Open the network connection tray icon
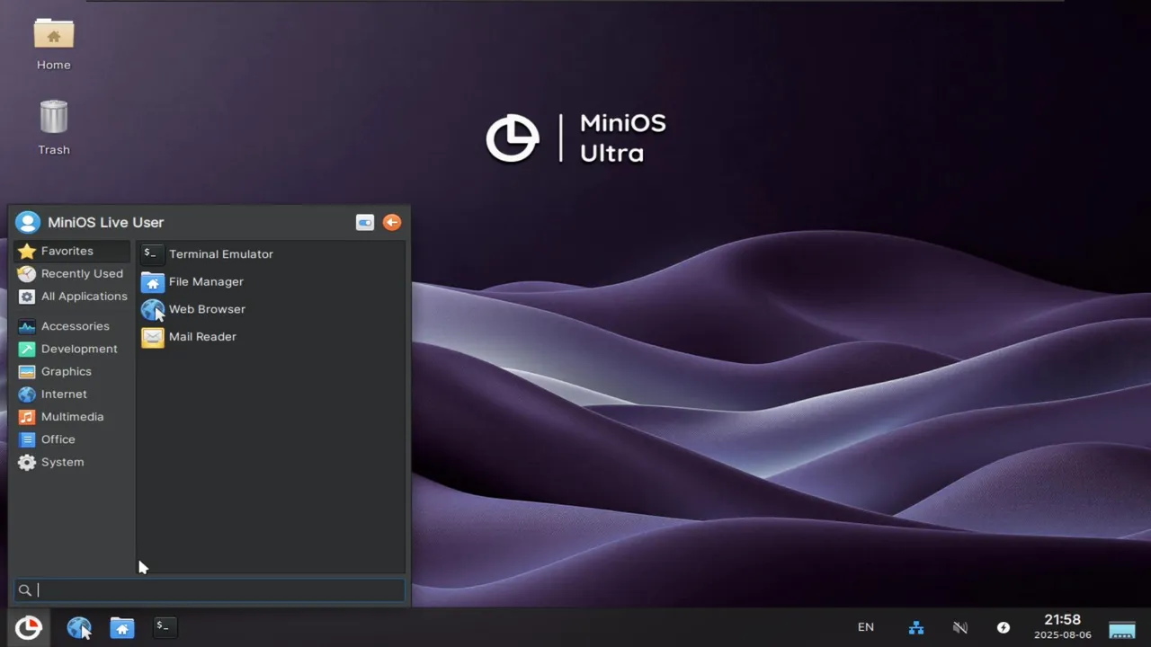 coord(916,627)
